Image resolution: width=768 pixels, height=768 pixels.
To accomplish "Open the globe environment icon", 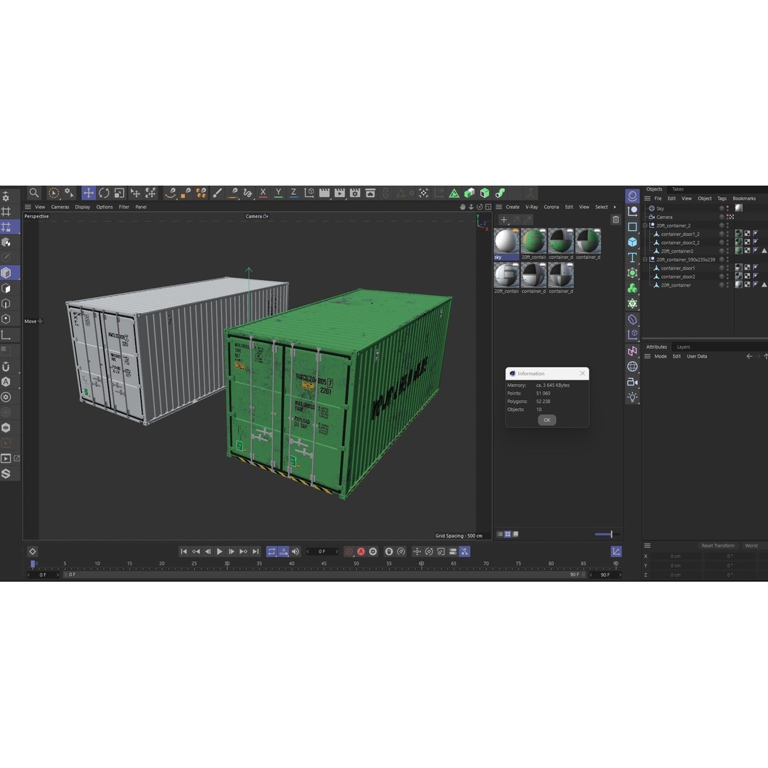I will coord(632,366).
